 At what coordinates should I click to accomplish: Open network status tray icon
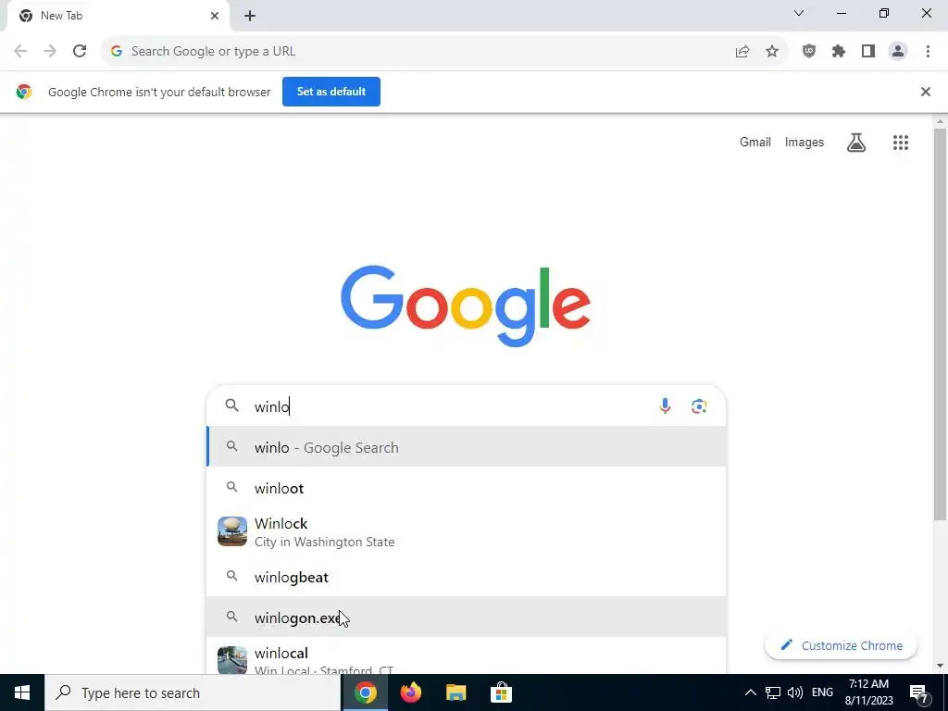tap(773, 692)
